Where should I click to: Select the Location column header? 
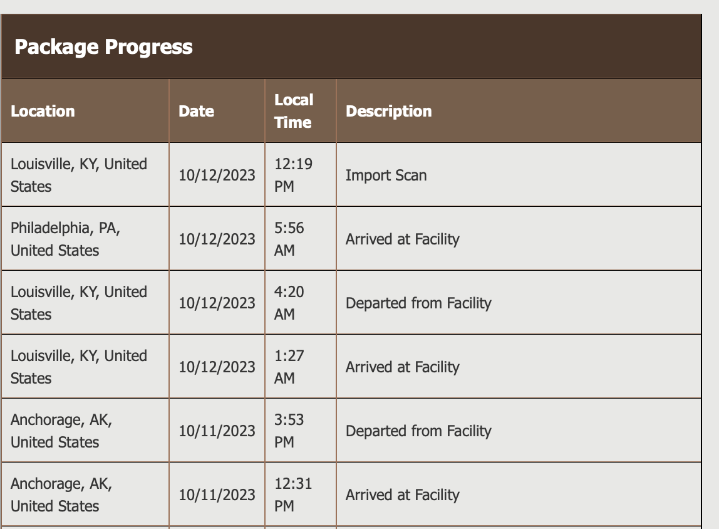coord(43,112)
